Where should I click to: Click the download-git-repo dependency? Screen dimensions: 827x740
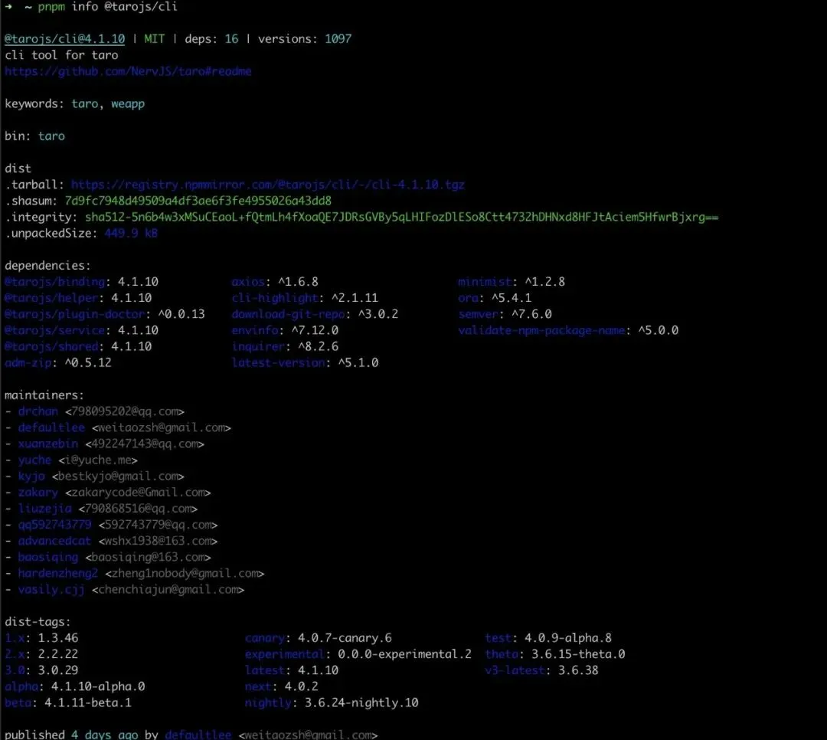point(289,315)
